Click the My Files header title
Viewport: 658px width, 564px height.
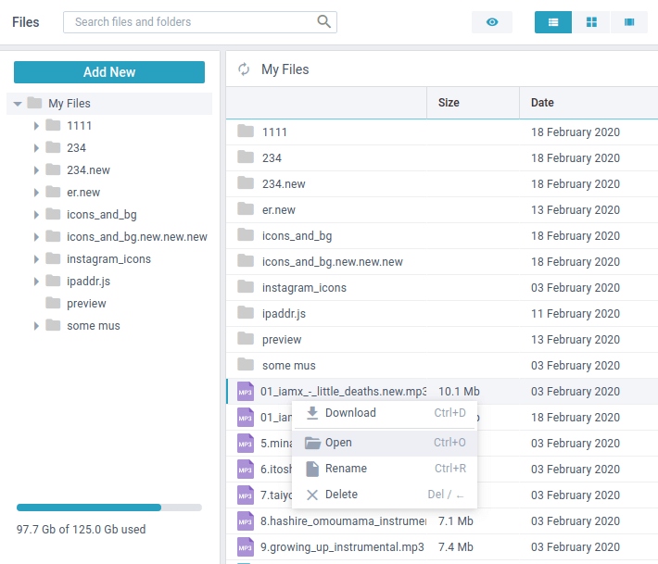pos(285,69)
